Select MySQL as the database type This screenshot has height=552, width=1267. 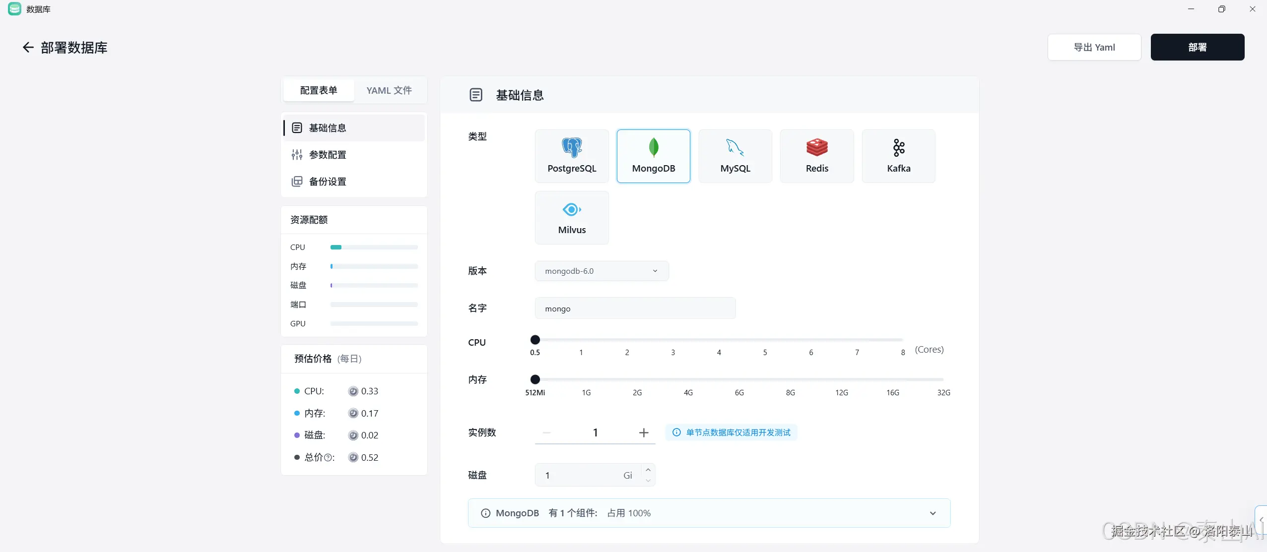click(734, 155)
